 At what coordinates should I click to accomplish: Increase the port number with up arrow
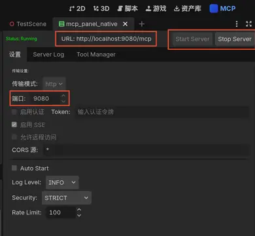(x=63, y=96)
